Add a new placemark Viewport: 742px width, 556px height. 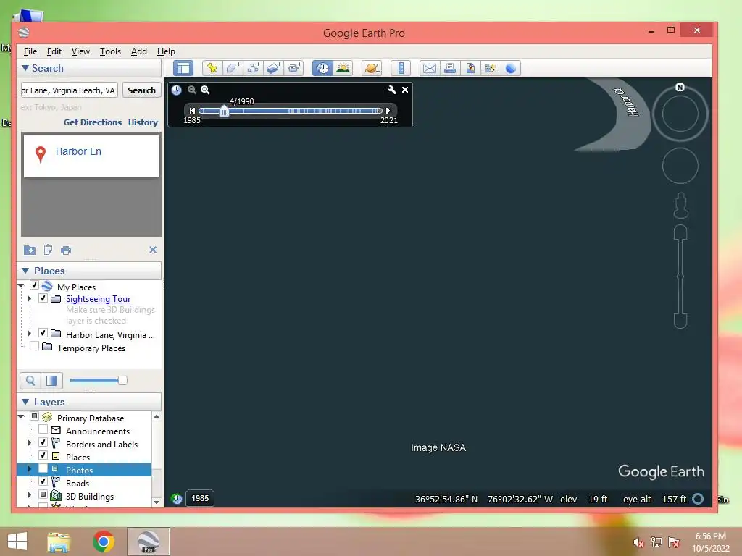pyautogui.click(x=212, y=68)
